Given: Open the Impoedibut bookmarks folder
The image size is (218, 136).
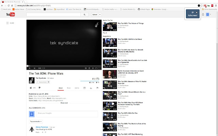Looking at the screenshot, I should 59,9.
